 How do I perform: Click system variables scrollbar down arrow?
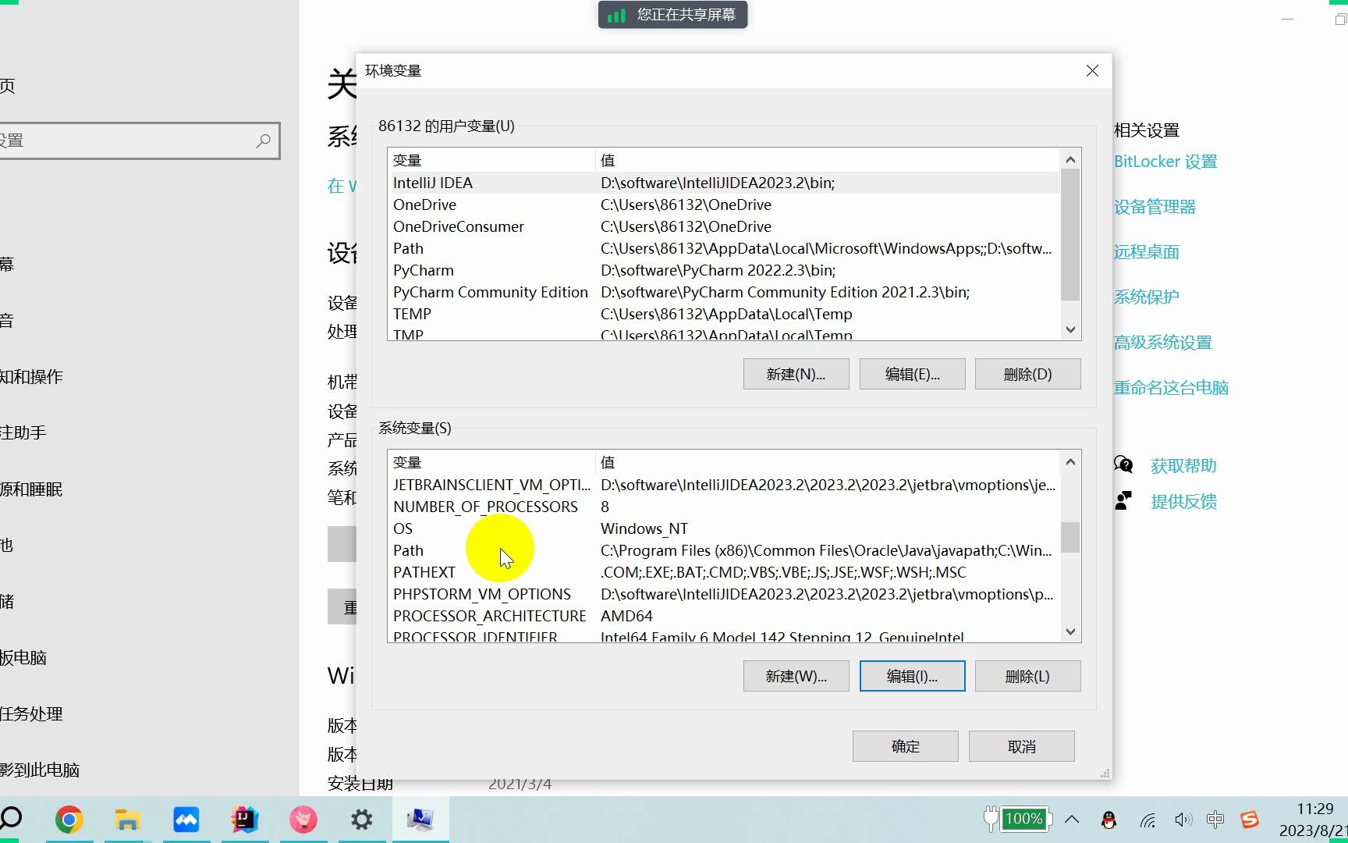pos(1070,631)
